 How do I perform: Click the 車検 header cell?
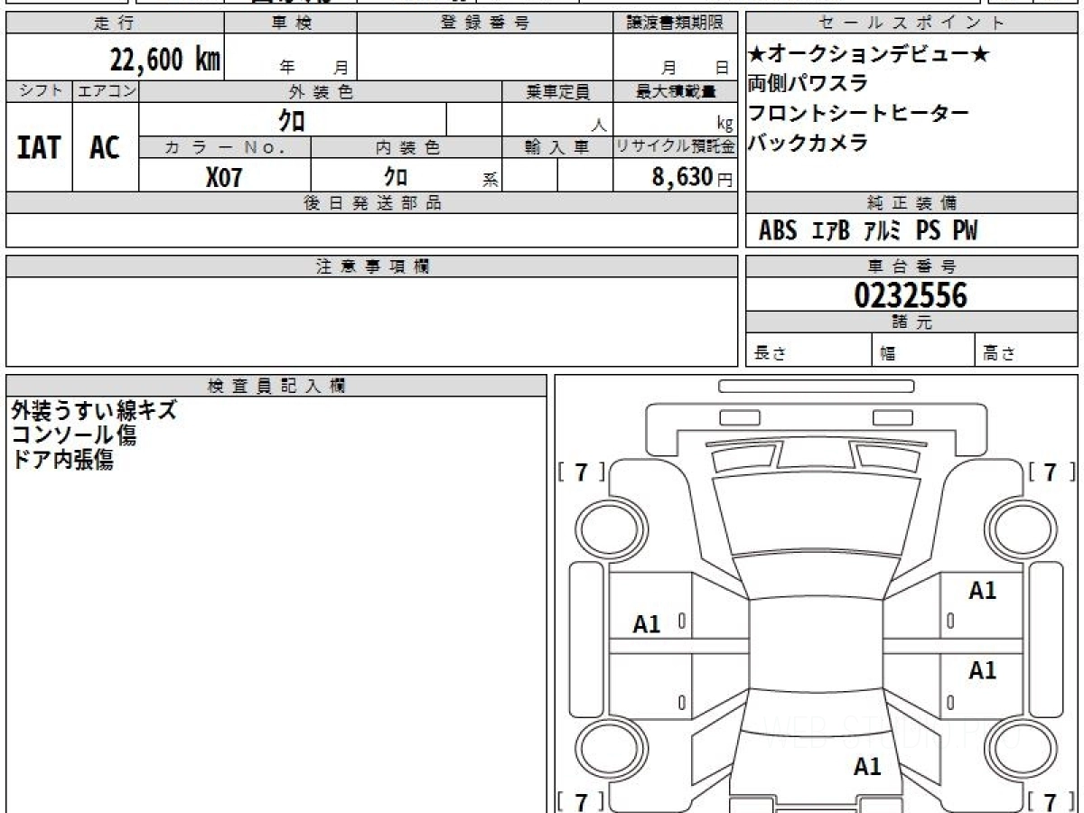[x=291, y=23]
